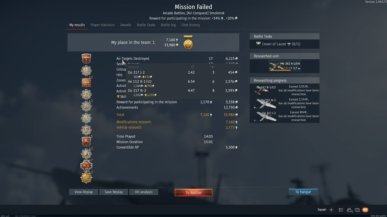Switch to the Player statistics tab

pyautogui.click(x=103, y=25)
